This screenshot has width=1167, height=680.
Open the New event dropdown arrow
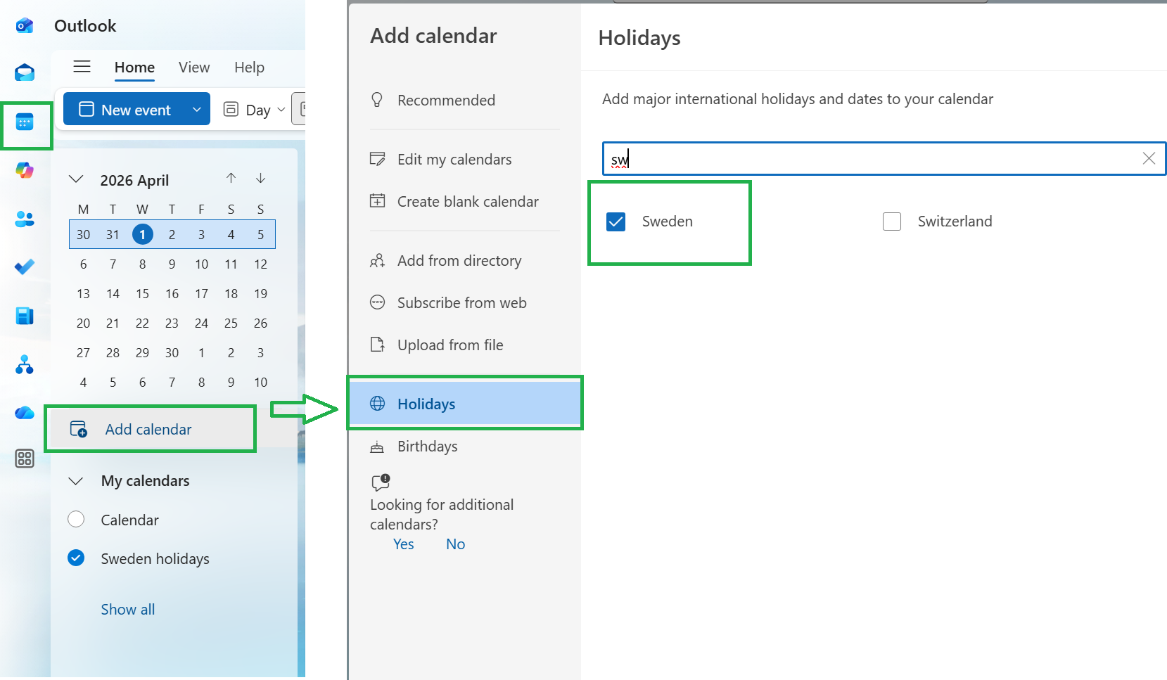click(197, 109)
